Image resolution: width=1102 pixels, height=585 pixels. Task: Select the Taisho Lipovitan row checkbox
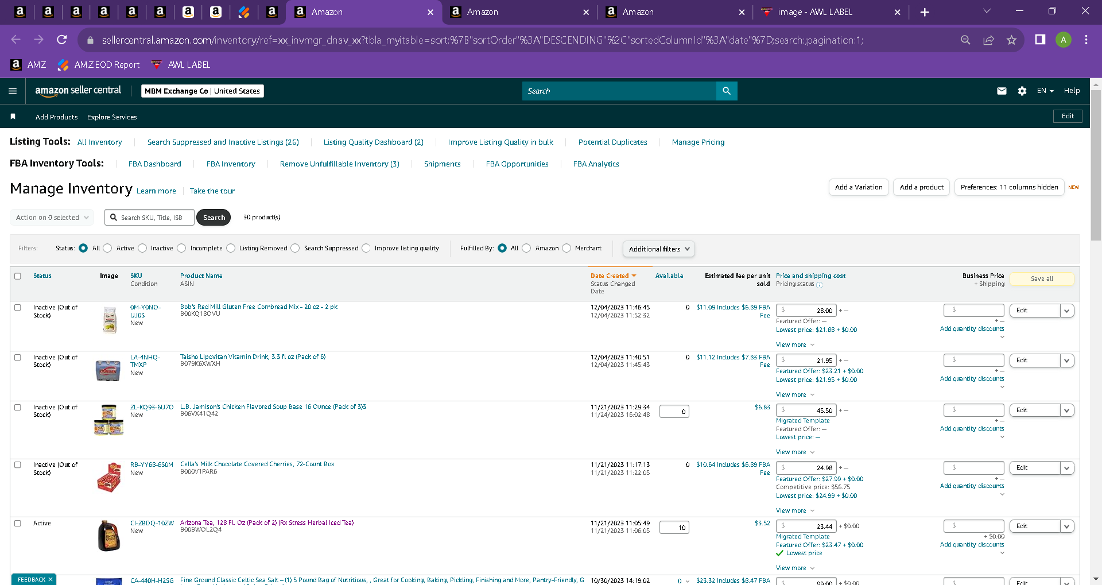point(18,358)
